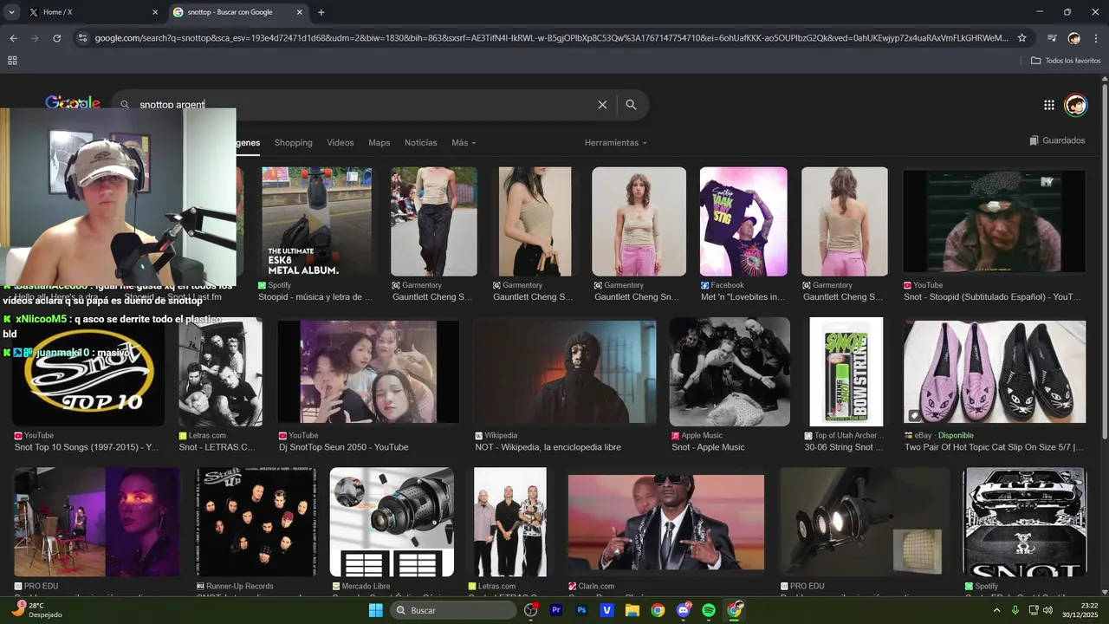Click the Dj SnotTop Seun 2050 - YouTube link
1109x624 pixels.
click(343, 448)
